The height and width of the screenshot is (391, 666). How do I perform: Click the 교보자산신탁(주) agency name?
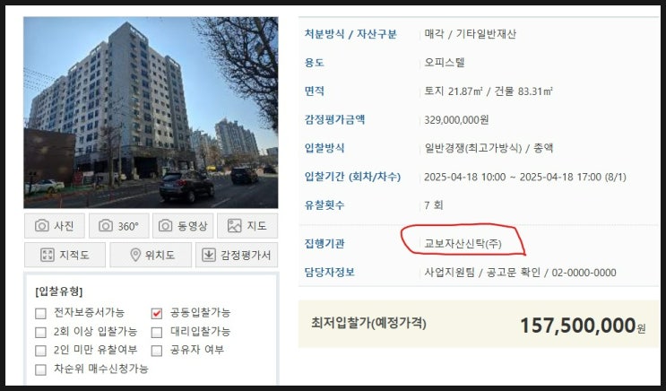point(463,244)
